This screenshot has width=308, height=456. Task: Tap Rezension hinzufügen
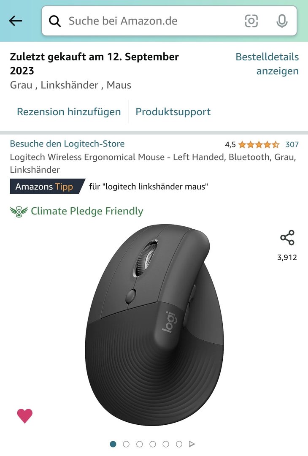click(x=69, y=111)
